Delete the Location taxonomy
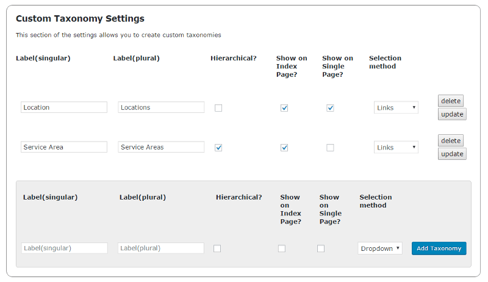This screenshot has width=488, height=282. coord(450,101)
